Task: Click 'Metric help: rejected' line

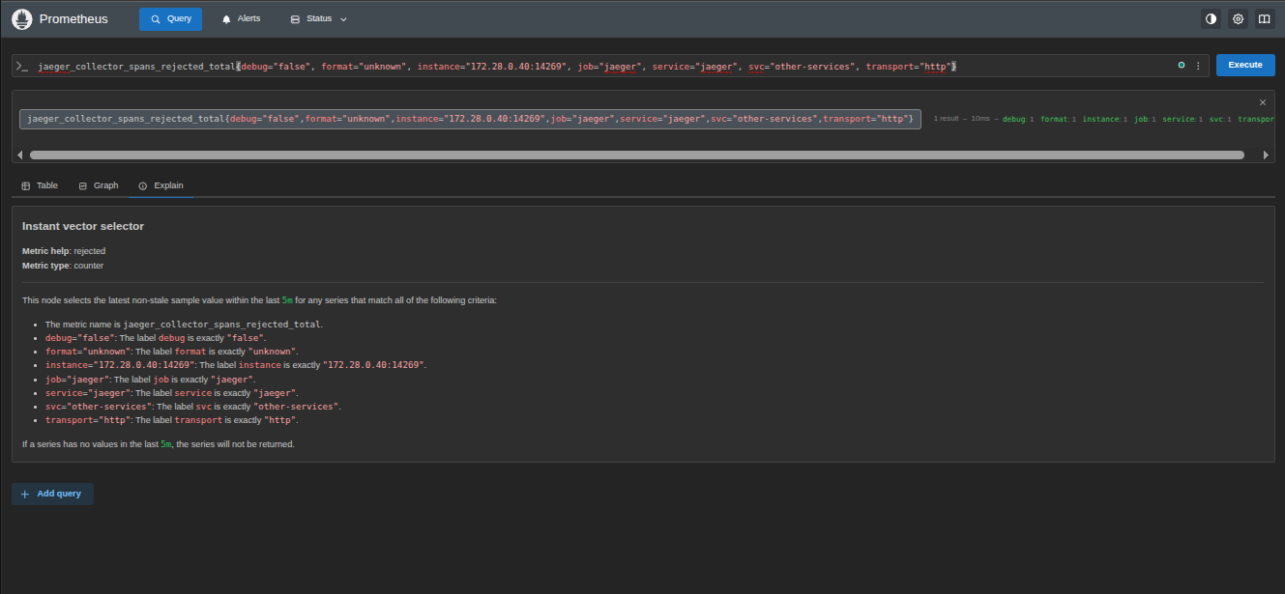Action: coord(64,251)
